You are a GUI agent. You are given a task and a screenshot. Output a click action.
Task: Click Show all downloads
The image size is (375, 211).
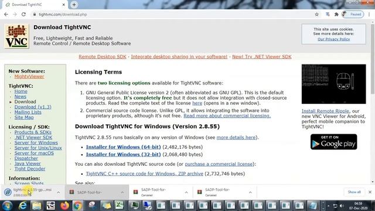click(354, 192)
